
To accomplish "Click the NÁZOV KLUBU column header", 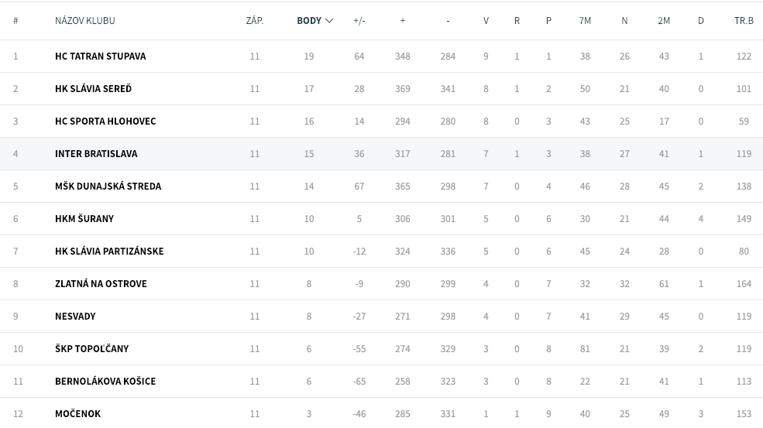I will (x=85, y=20).
